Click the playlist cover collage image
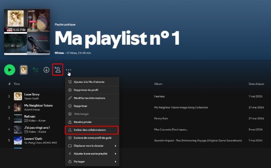The image size is (271, 168). (x=27, y=32)
